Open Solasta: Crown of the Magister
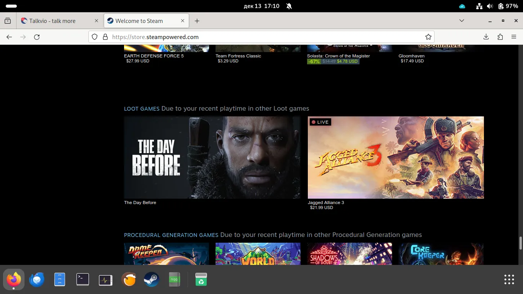The height and width of the screenshot is (294, 523). pyautogui.click(x=338, y=56)
